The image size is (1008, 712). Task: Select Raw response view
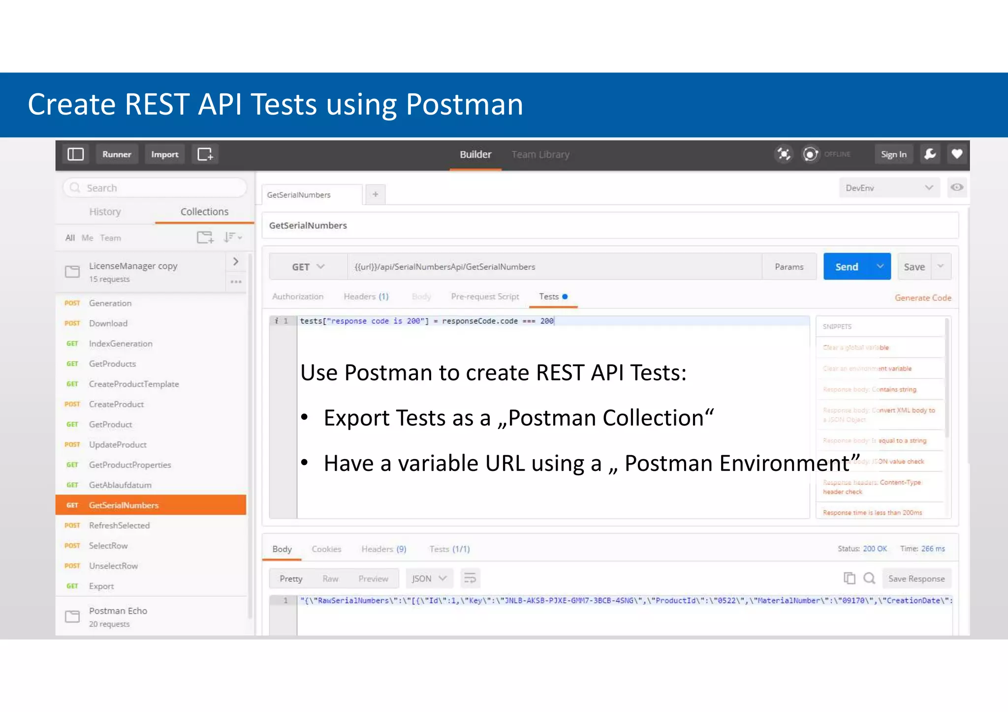[330, 578]
